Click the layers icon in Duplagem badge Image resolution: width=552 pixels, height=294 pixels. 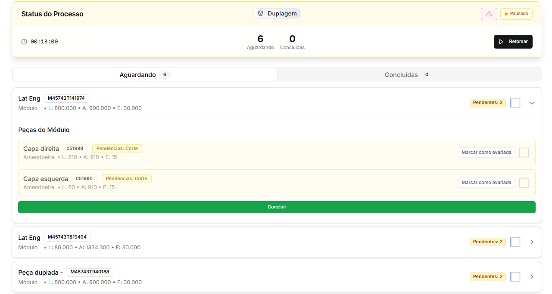(x=260, y=13)
